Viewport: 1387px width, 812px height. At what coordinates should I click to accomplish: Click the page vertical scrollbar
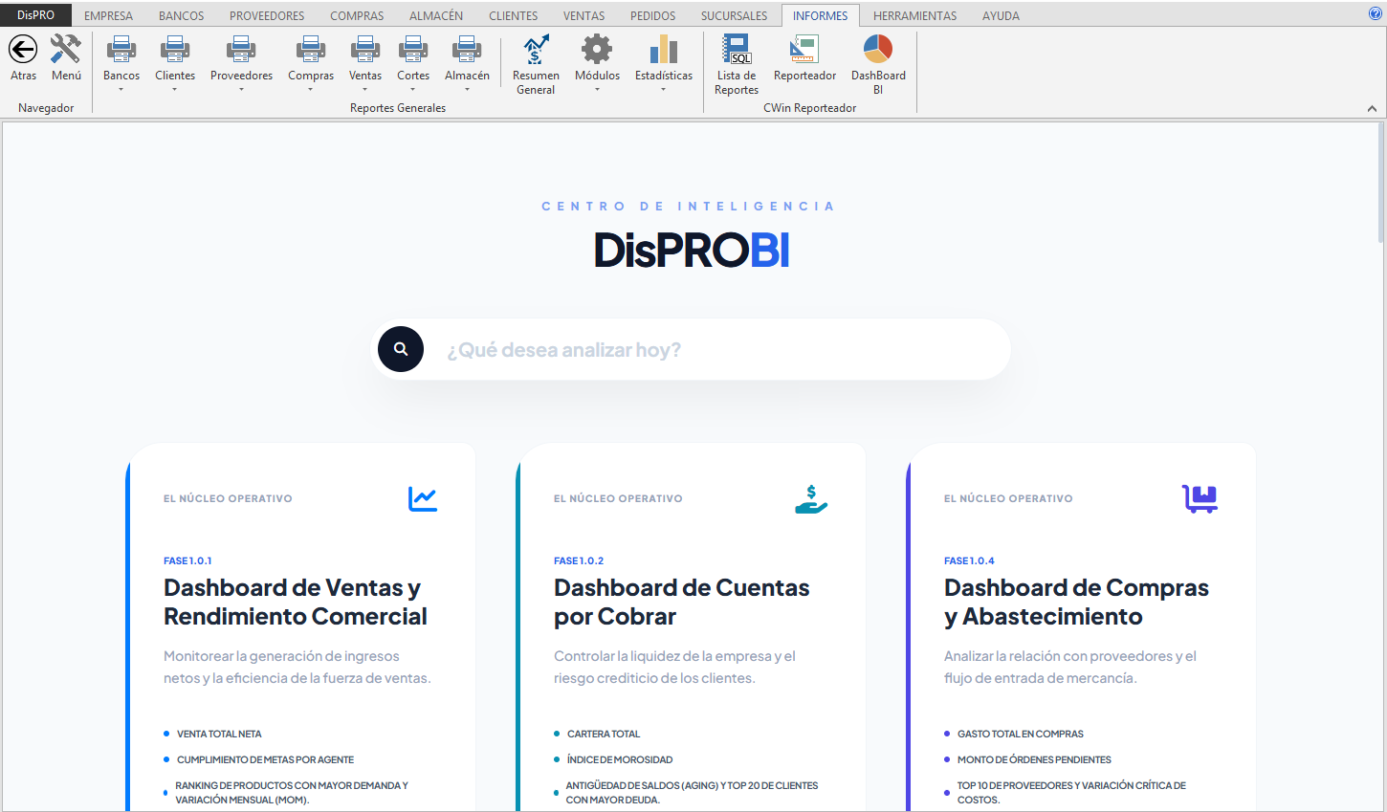[1381, 182]
